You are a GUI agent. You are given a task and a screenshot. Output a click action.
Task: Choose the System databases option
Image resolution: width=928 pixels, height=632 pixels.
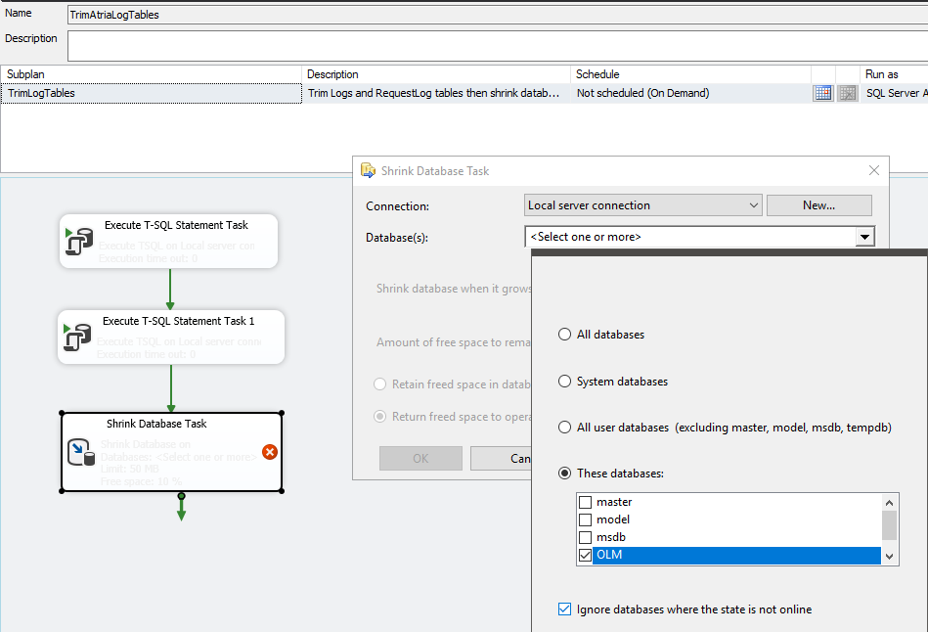click(564, 382)
